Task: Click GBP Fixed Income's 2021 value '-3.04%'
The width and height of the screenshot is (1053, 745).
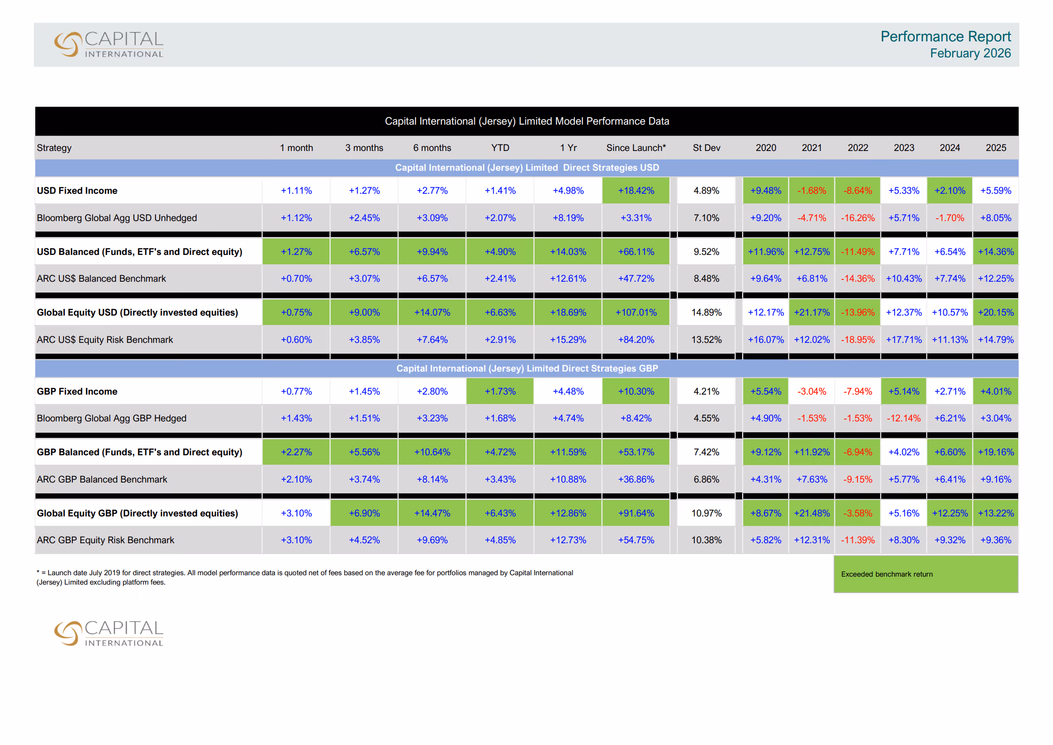Action: pyautogui.click(x=812, y=391)
